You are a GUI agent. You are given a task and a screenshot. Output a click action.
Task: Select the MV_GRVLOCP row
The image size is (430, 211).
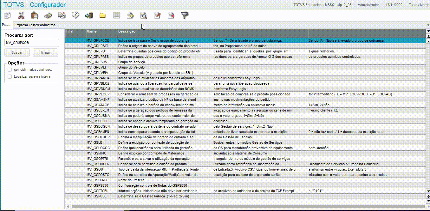point(245,94)
